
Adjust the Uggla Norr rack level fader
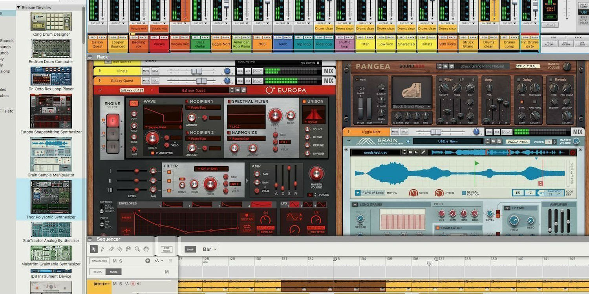(436, 132)
